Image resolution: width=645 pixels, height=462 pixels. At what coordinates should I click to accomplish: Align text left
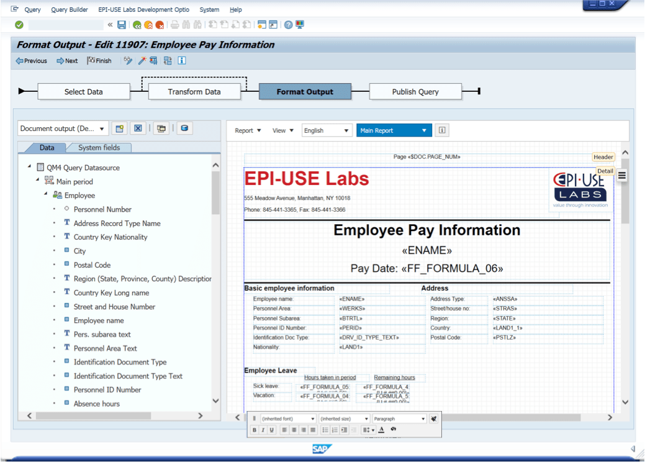coord(284,430)
